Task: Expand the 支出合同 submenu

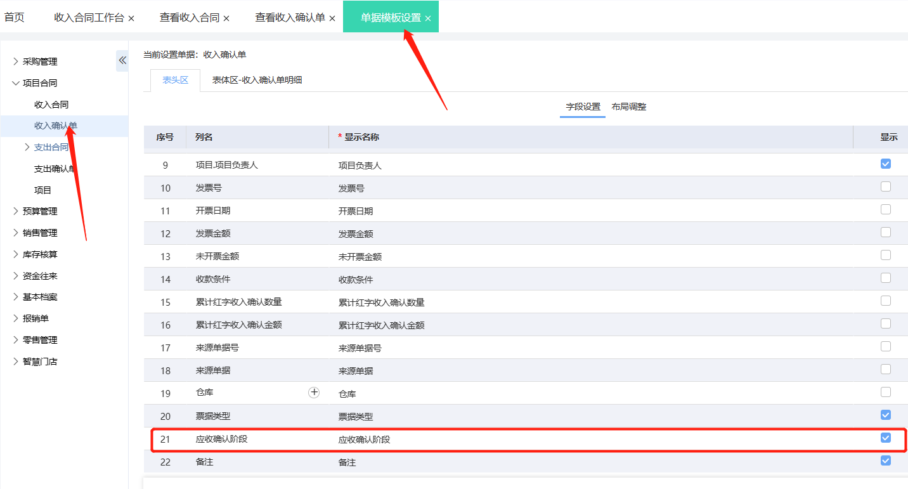Action: coord(27,147)
